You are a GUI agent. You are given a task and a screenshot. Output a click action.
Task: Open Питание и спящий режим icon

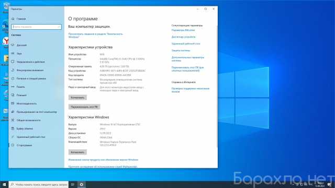coord(13,78)
